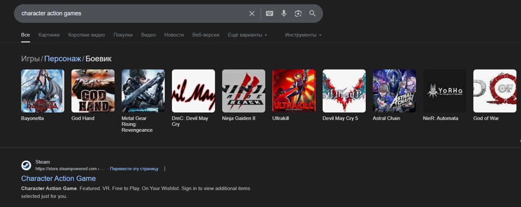Click the 'God Hand' title text
The image size is (521, 207).
point(83,119)
